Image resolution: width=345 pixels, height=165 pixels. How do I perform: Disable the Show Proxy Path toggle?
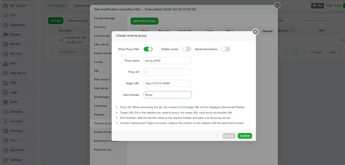148,49
